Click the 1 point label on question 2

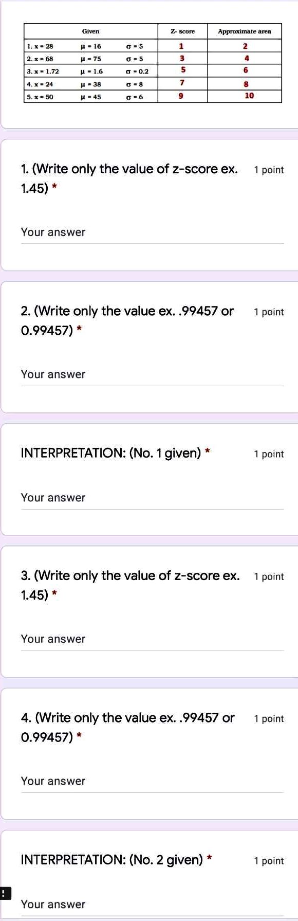click(x=269, y=312)
